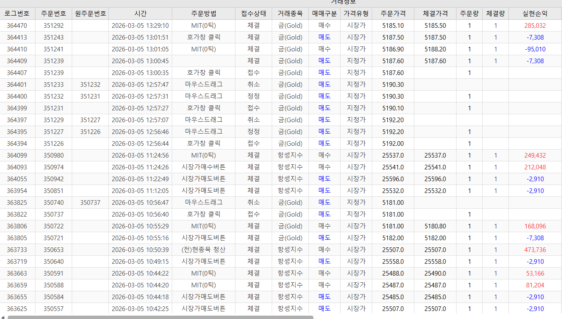Click order number 351243
Viewport: 562px width, 319px height.
click(53, 37)
